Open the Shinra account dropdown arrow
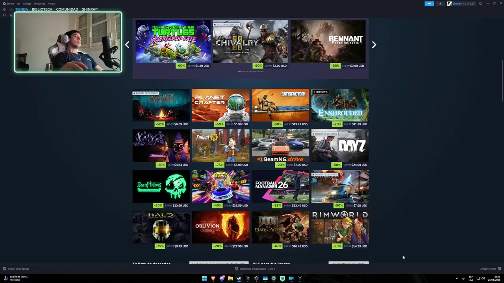The height and width of the screenshot is (283, 504). [463, 4]
